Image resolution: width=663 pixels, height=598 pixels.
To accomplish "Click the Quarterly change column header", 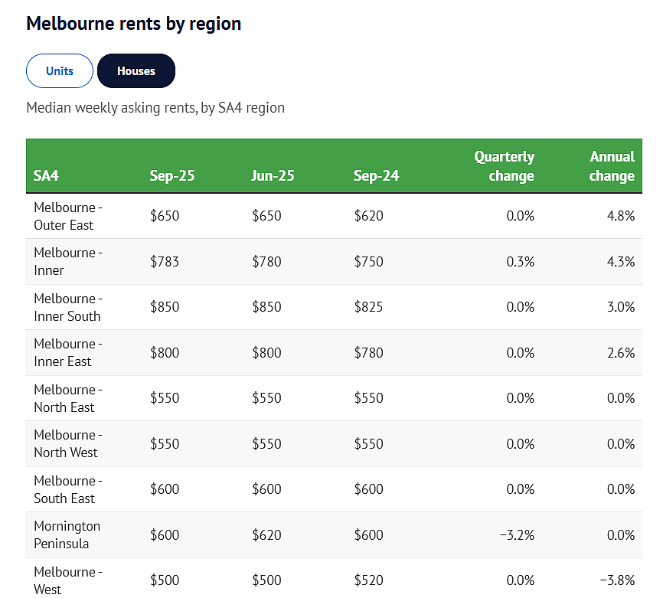I will click(x=504, y=166).
